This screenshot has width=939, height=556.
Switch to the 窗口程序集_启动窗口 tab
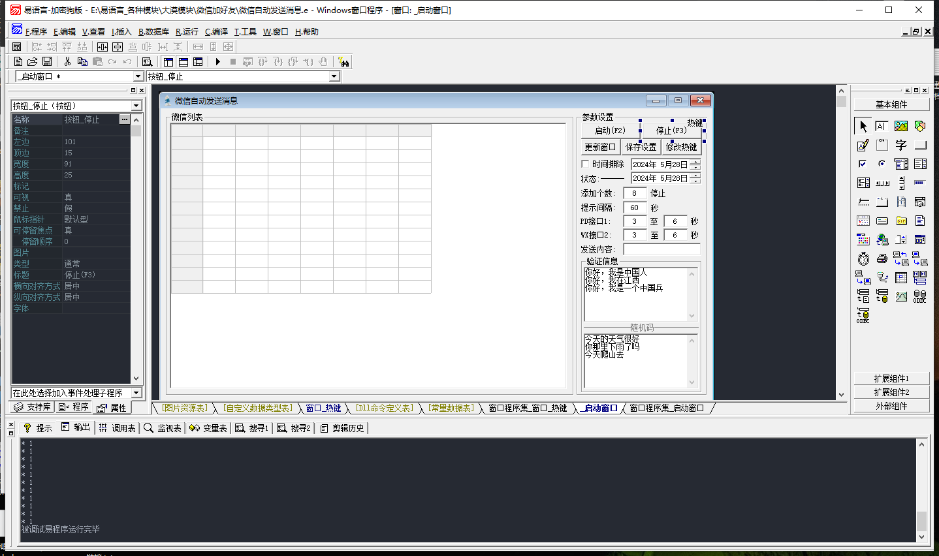tap(667, 408)
